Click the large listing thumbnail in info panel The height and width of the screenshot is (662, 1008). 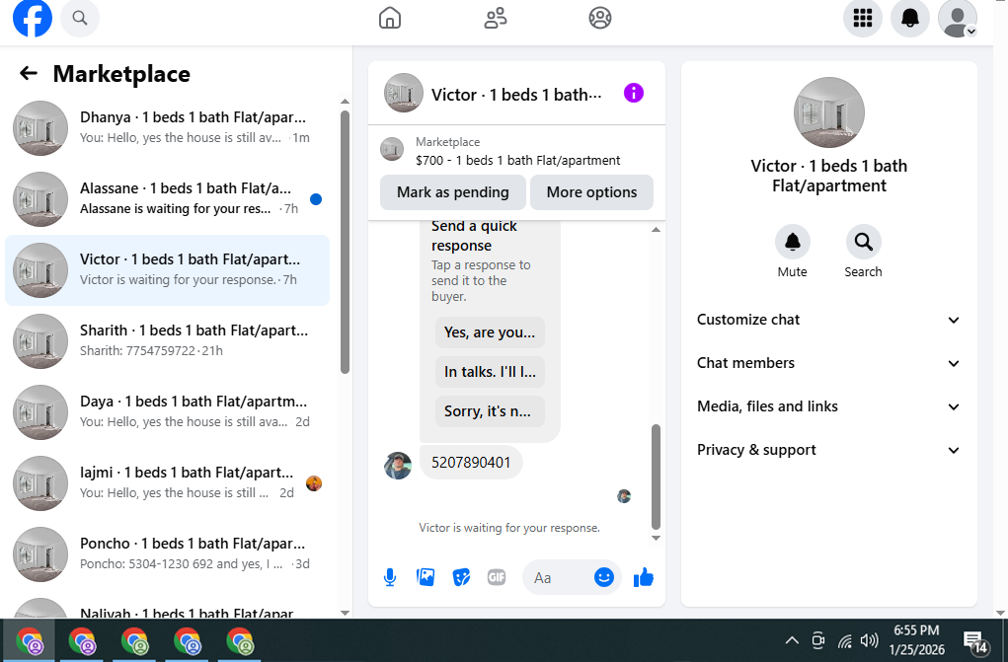pyautogui.click(x=829, y=112)
